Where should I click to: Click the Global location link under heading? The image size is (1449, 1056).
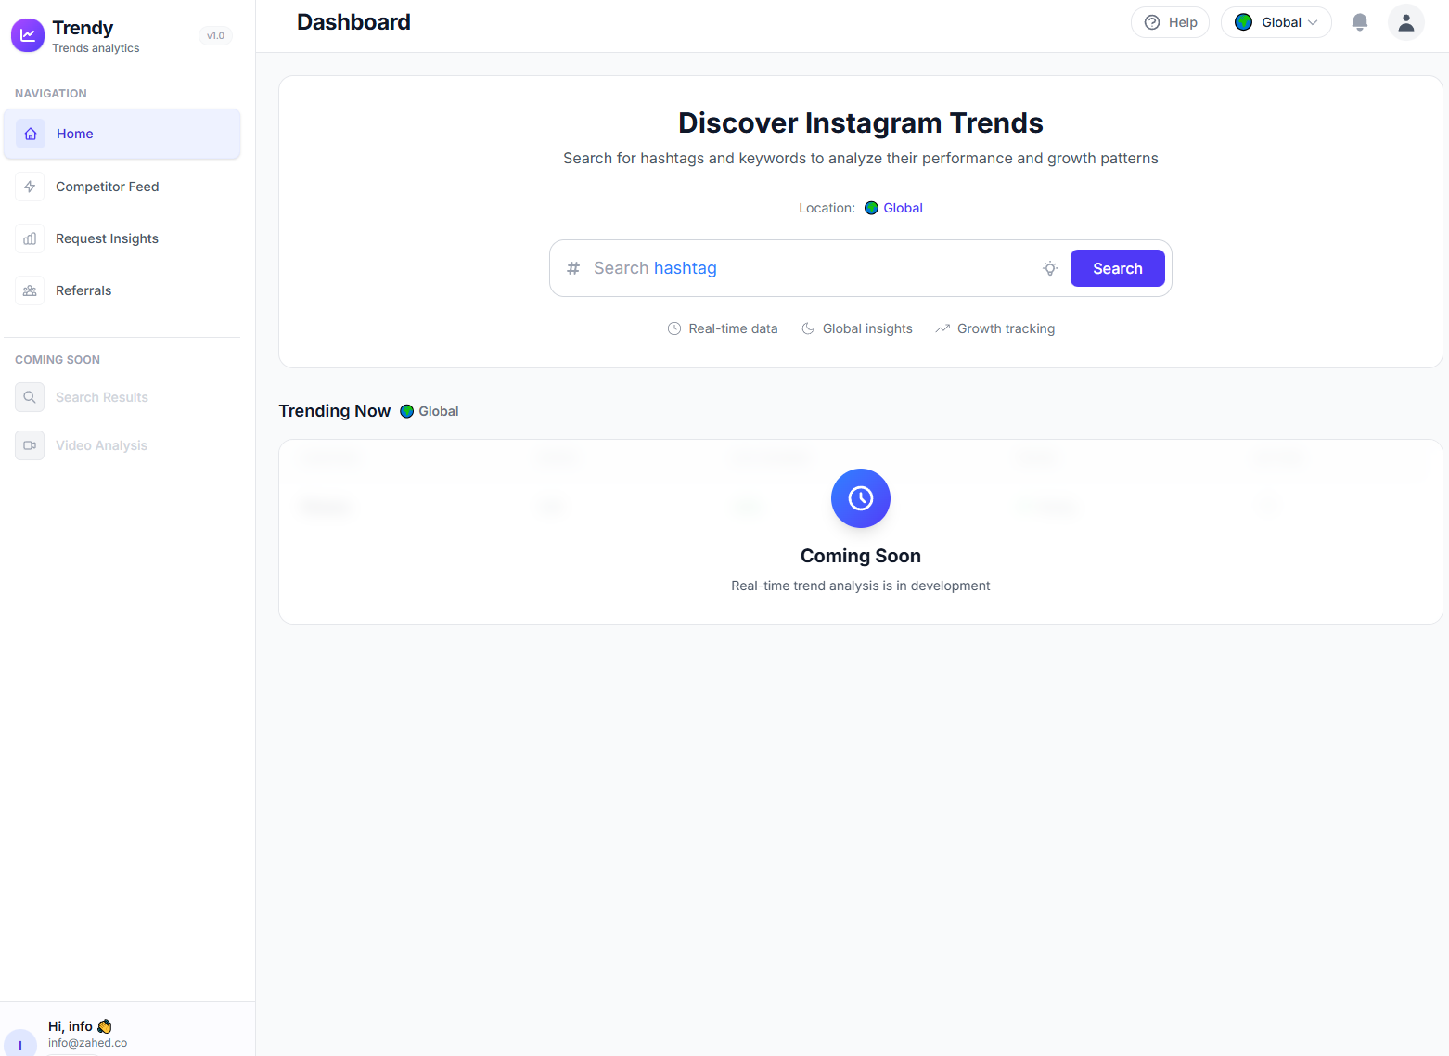pos(902,208)
